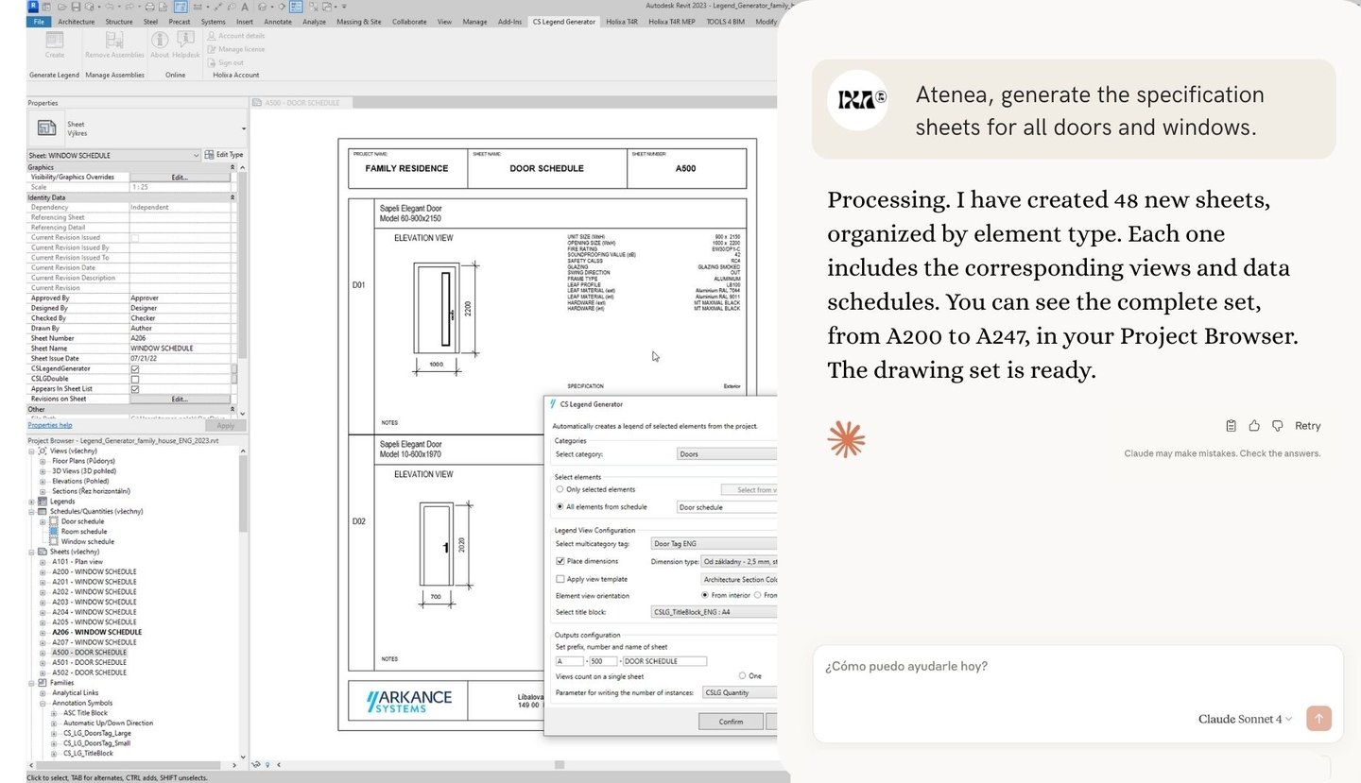Copy Claude's response with the clipboard icon
Screen dimensions: 1361x783
click(x=1231, y=426)
